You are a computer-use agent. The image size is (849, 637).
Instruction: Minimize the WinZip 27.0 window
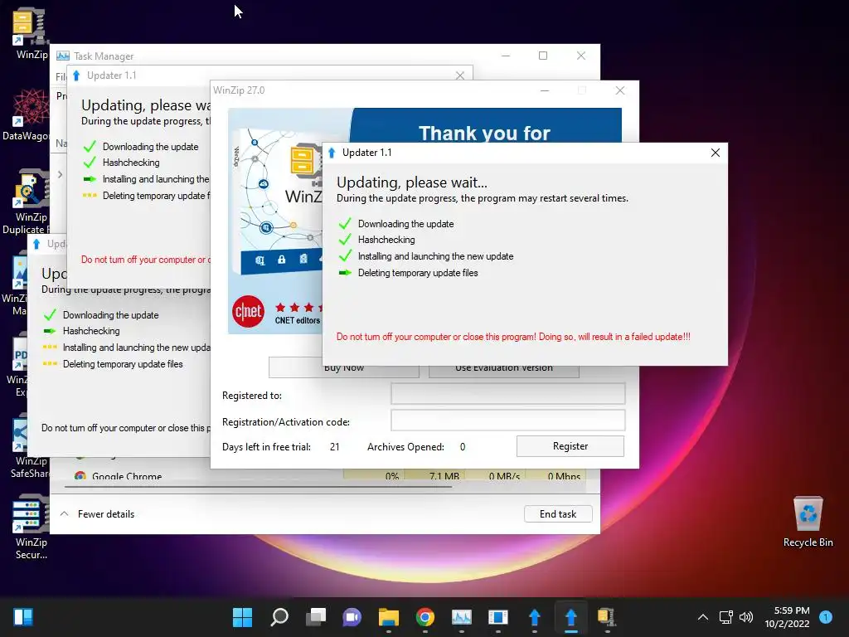(545, 90)
